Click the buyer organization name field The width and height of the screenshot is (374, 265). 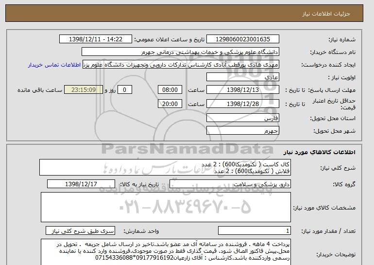180,52
